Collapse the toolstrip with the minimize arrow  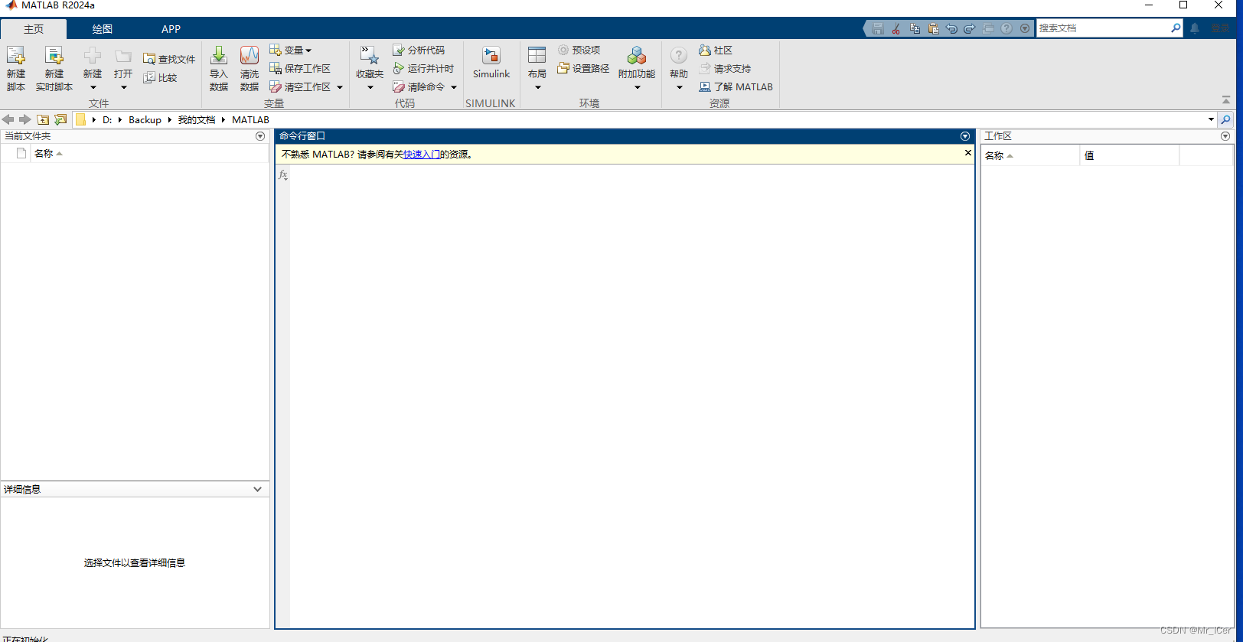pyautogui.click(x=1226, y=100)
